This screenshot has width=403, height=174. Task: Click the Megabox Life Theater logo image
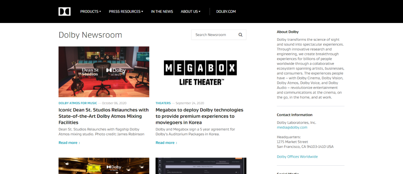(x=201, y=72)
